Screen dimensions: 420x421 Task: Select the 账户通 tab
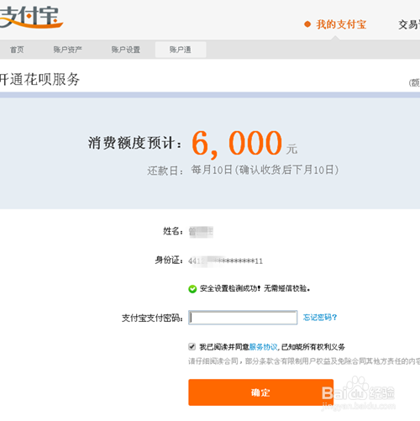[x=181, y=50]
